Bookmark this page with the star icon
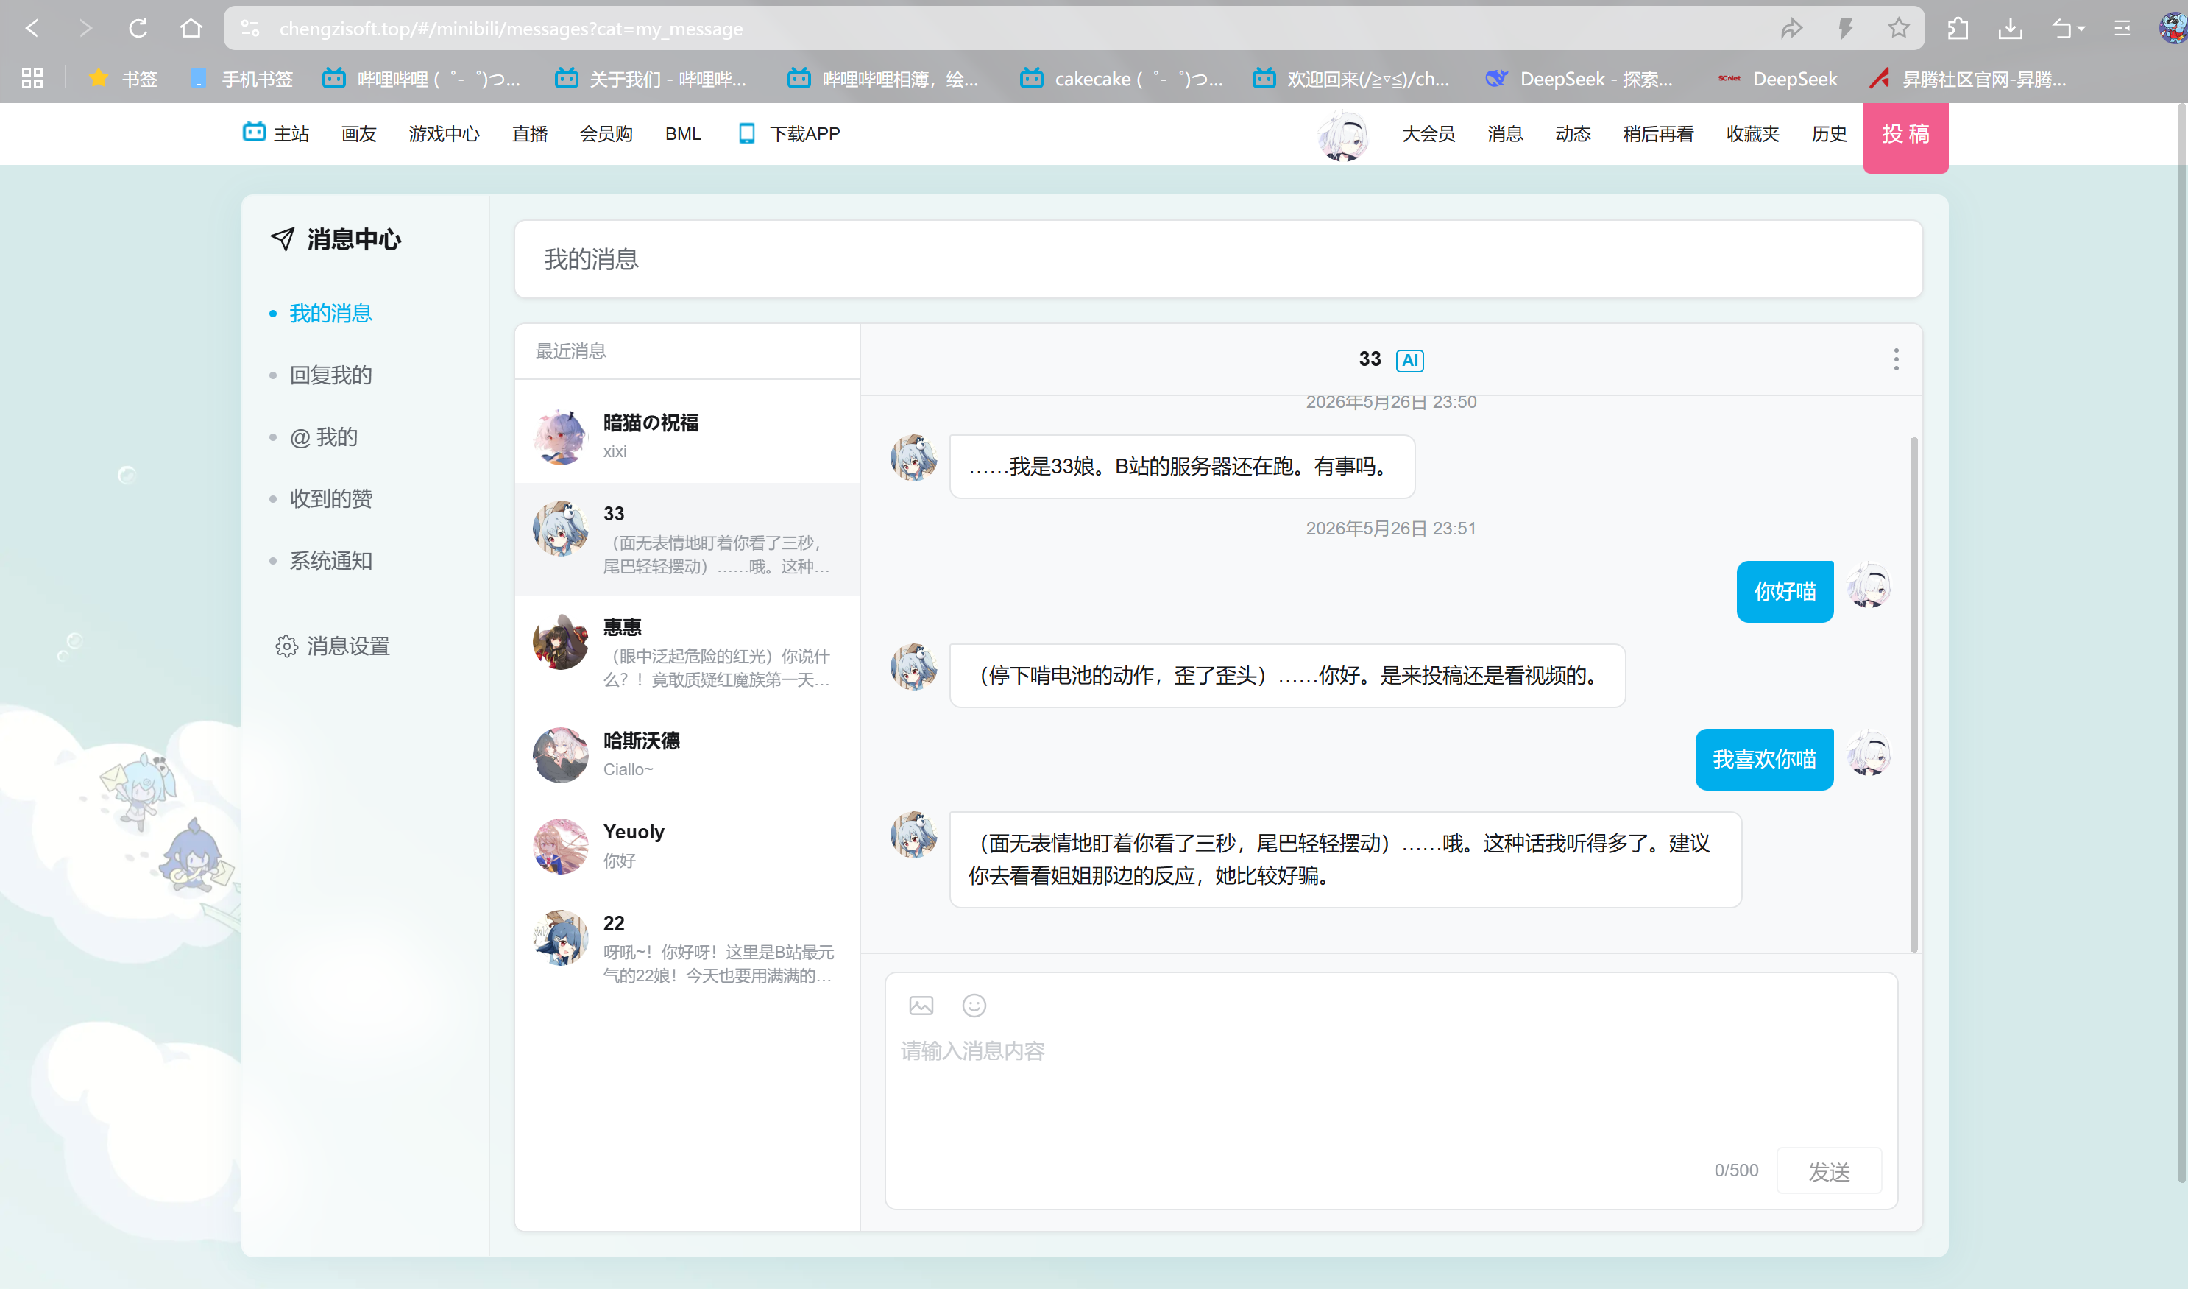Viewport: 2188px width, 1289px height. point(1899,29)
